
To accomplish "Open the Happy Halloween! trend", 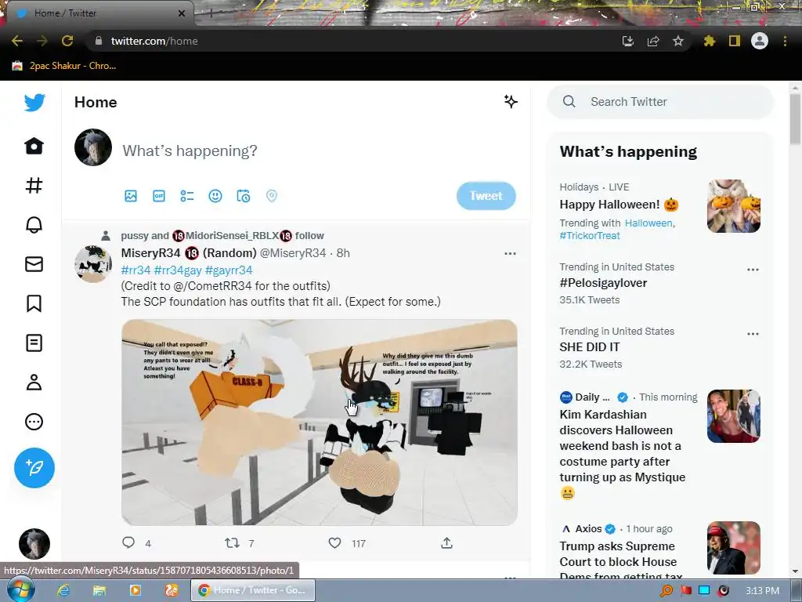I will pos(619,205).
